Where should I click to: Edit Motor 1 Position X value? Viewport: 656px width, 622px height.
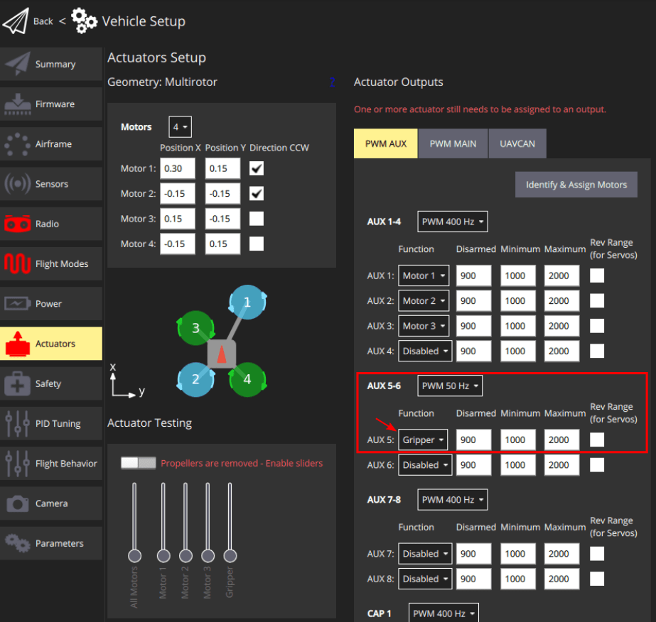177,168
